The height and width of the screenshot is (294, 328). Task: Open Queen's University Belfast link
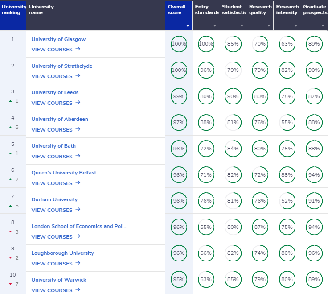tap(64, 173)
